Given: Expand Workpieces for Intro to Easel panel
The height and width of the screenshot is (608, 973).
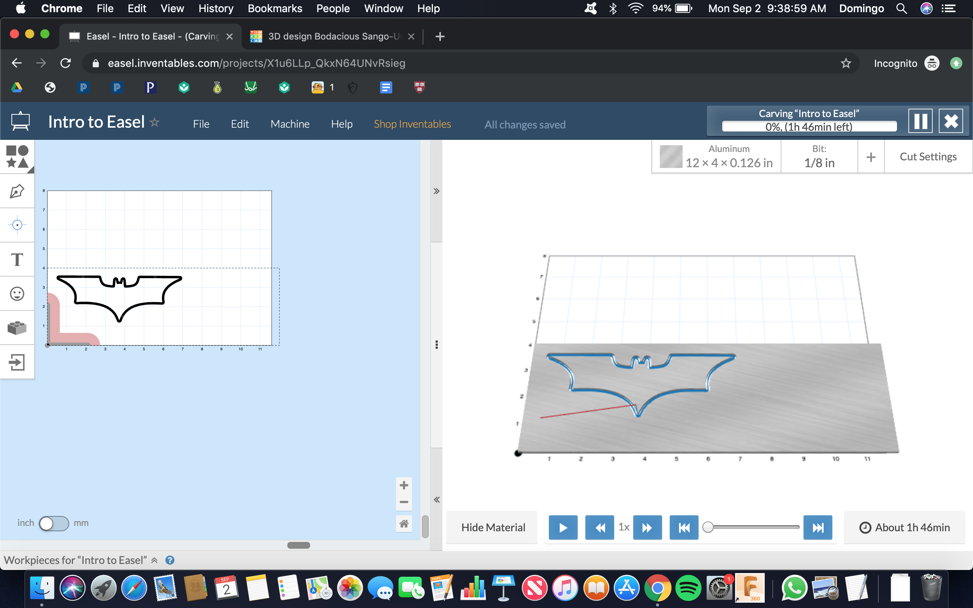Looking at the screenshot, I should (x=81, y=560).
